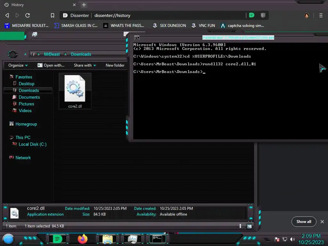Click the cmd window title bar icon
Image resolution: width=328 pixels, height=246 pixels.
point(136,38)
